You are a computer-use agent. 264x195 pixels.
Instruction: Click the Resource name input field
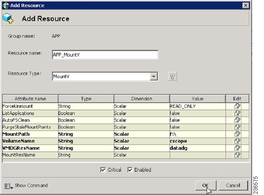(x=105, y=55)
